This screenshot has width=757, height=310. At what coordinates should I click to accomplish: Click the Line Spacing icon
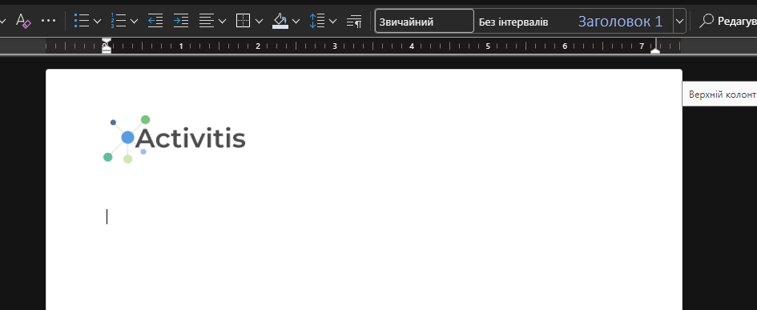pos(316,21)
